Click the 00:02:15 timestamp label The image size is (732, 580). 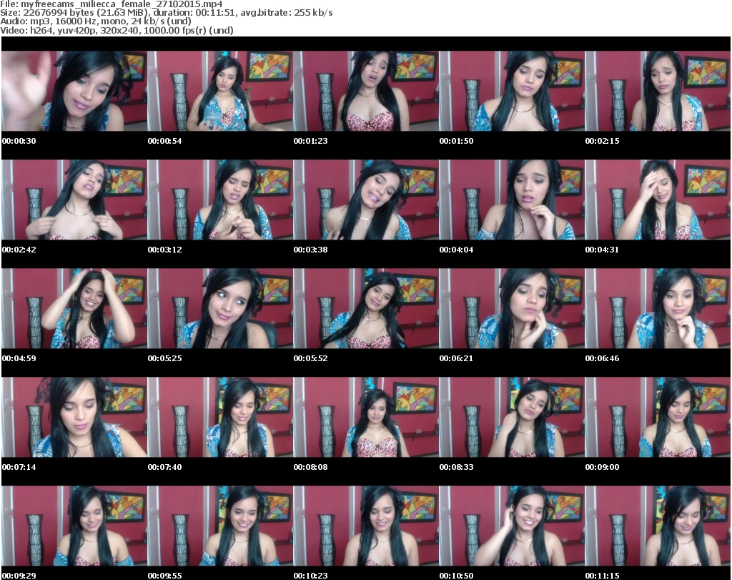click(x=602, y=141)
